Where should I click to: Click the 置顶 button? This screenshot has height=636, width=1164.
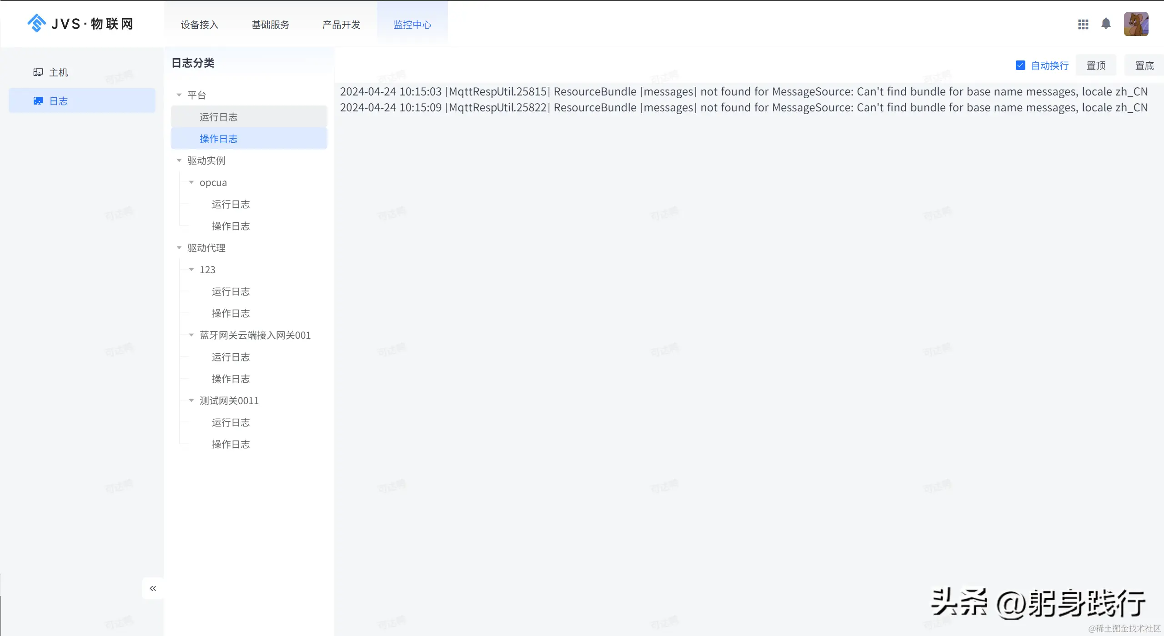[x=1096, y=65]
